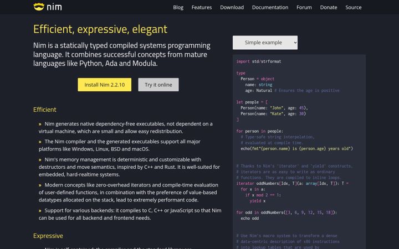The width and height of the screenshot is (399, 249).
Task: Click the bullet about deterministic memory management
Action: [x=129, y=167]
